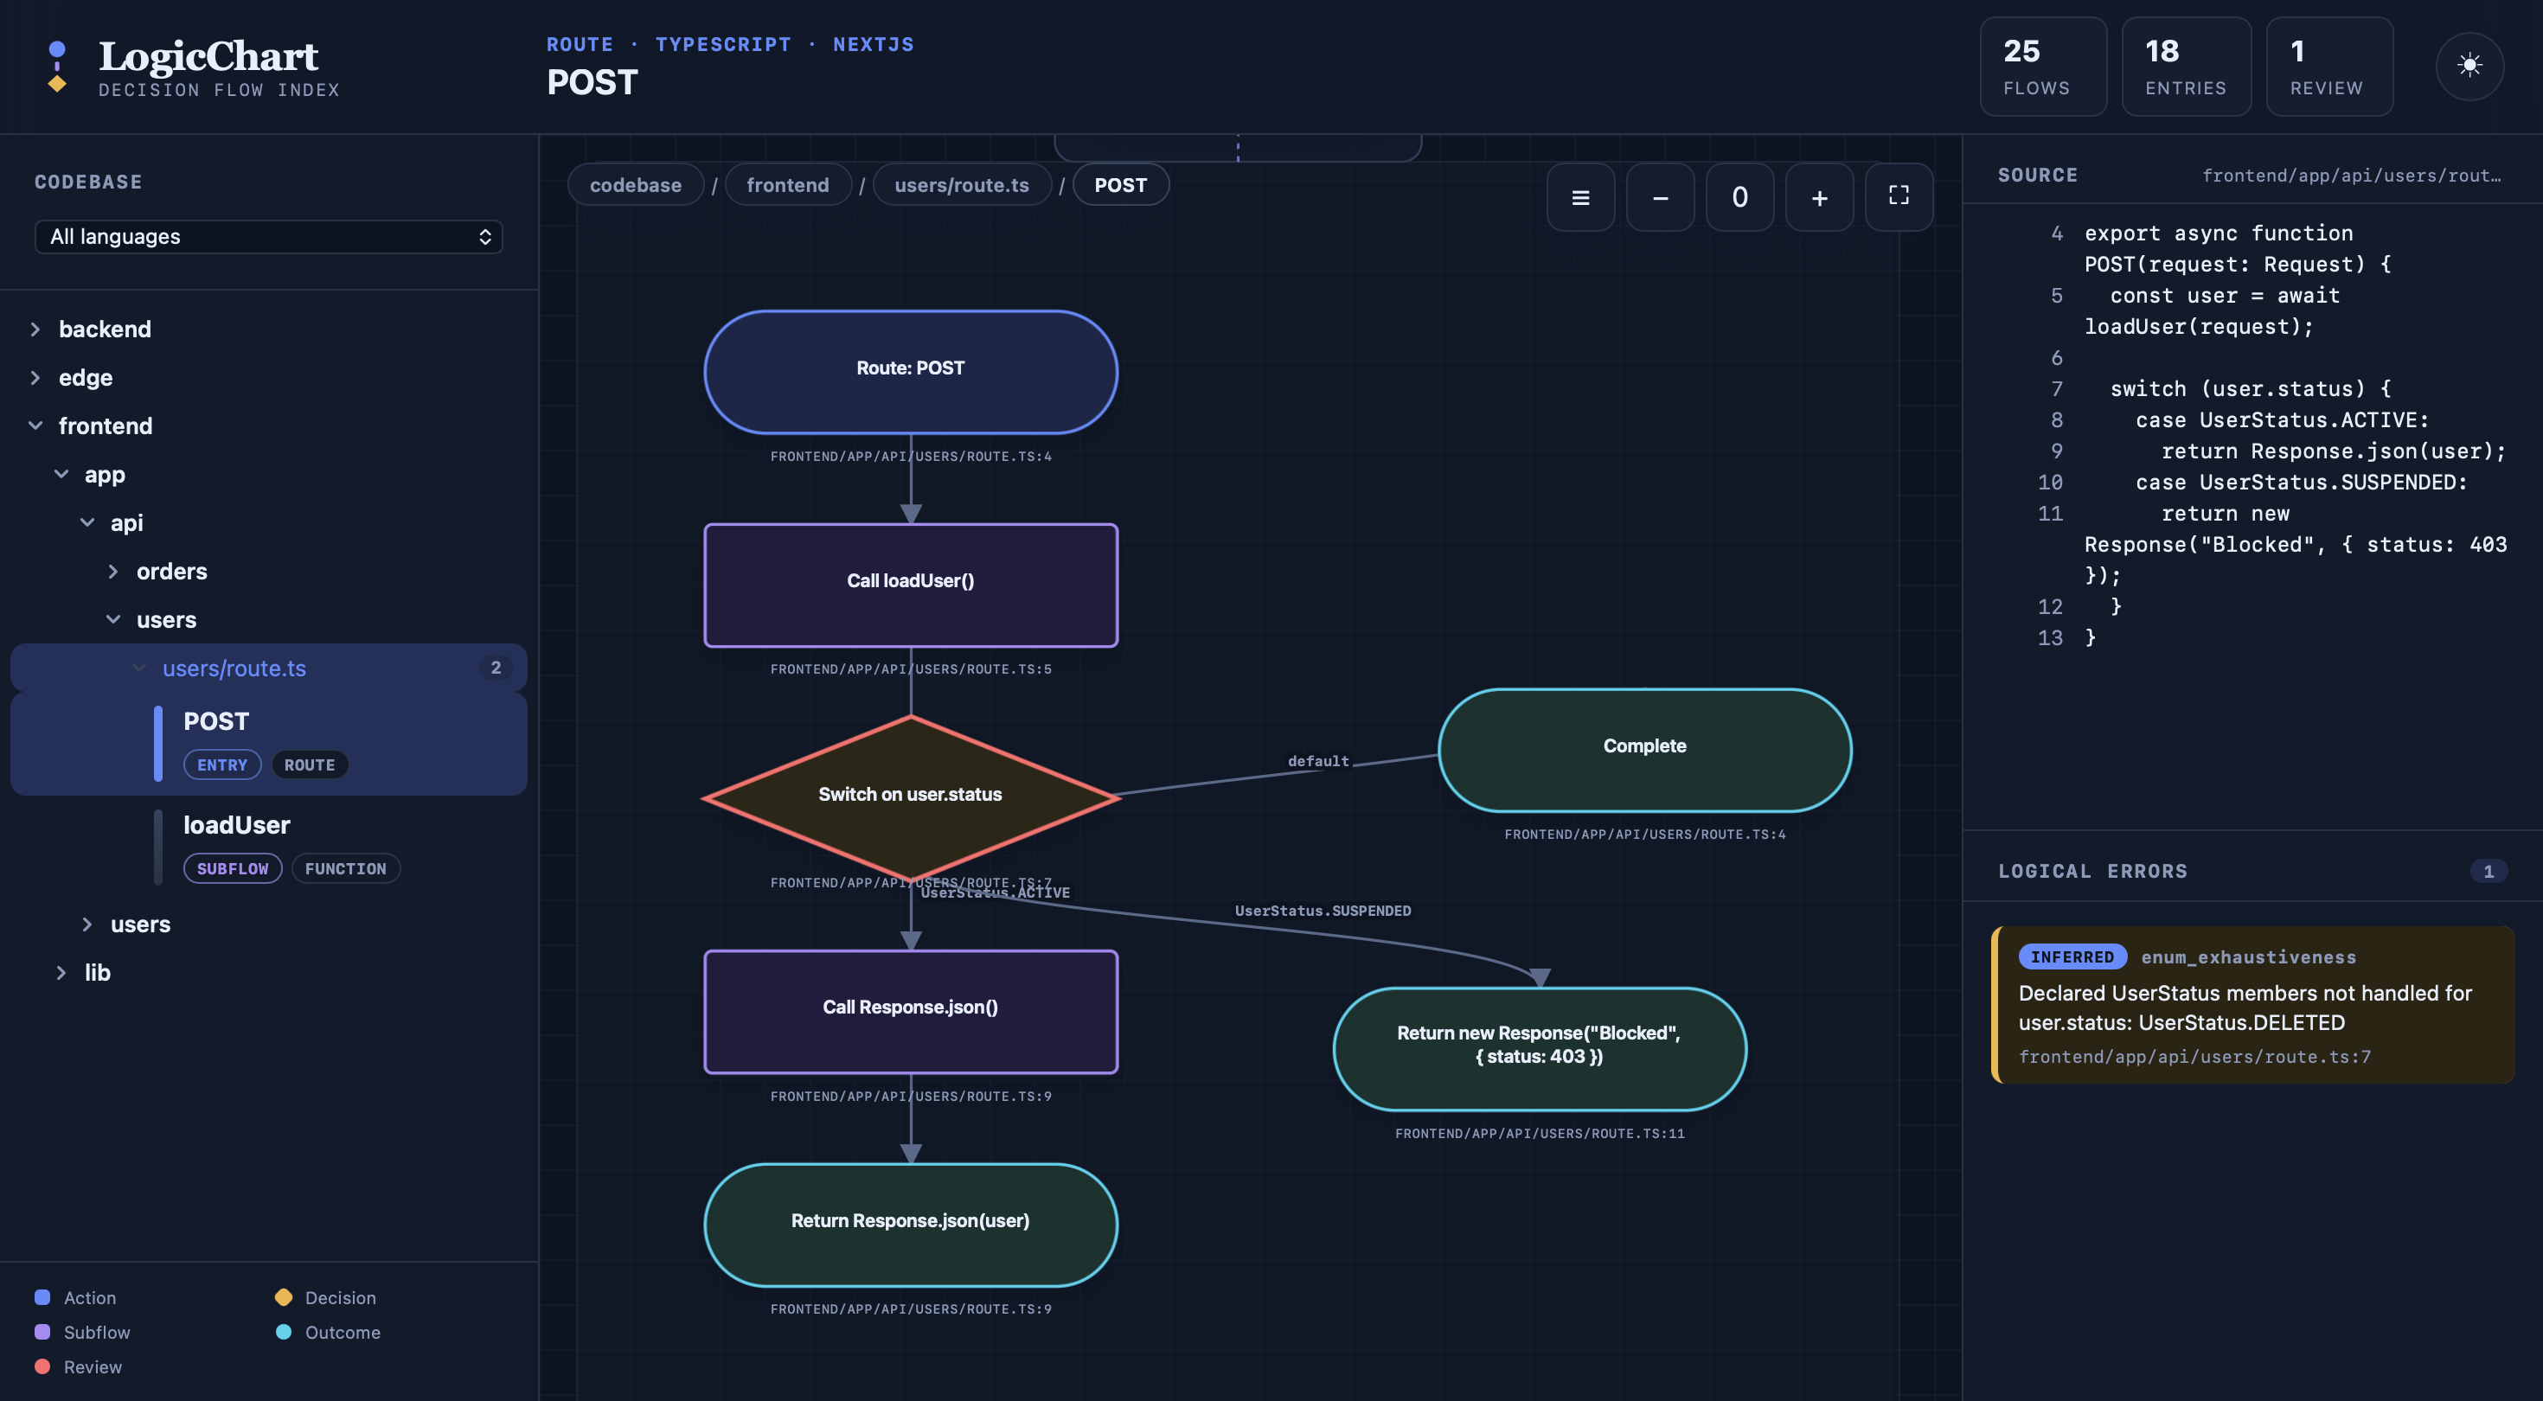Select the Call loadUser() node
Viewport: 2543px width, 1401px height.
pos(910,585)
